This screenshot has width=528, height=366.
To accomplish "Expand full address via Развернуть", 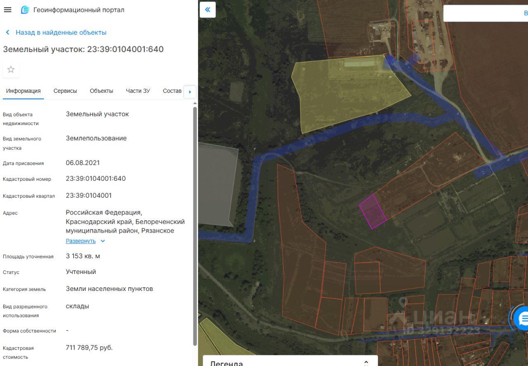I will [80, 241].
